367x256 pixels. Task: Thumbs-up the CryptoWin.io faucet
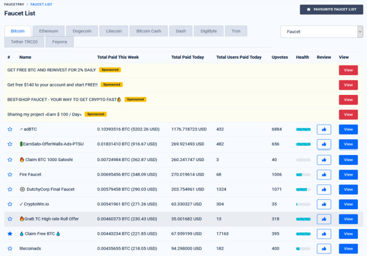point(324,204)
